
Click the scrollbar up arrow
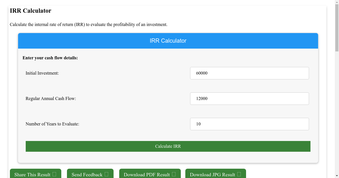click(x=337, y=2)
